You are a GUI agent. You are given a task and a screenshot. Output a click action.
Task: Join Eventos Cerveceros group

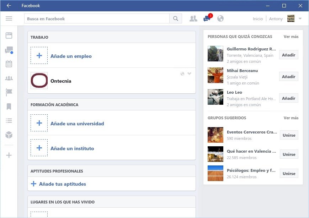click(289, 135)
